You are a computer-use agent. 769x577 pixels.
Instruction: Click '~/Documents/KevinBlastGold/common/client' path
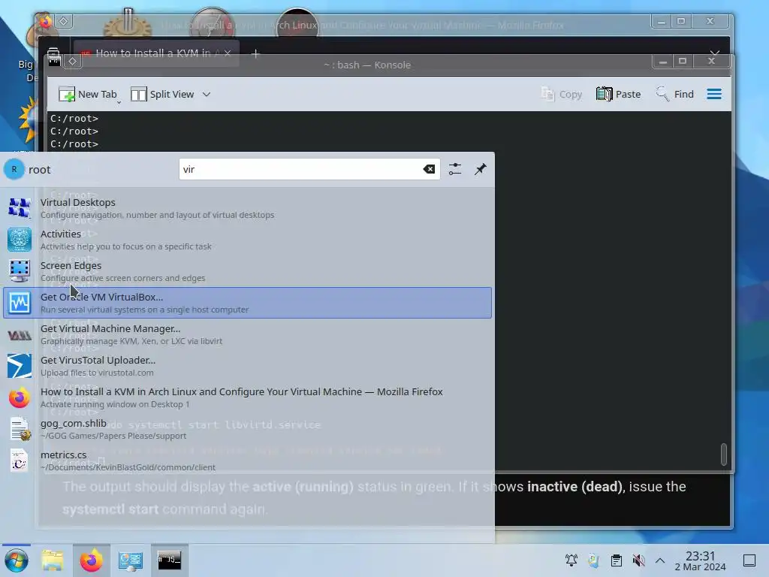tap(128, 467)
